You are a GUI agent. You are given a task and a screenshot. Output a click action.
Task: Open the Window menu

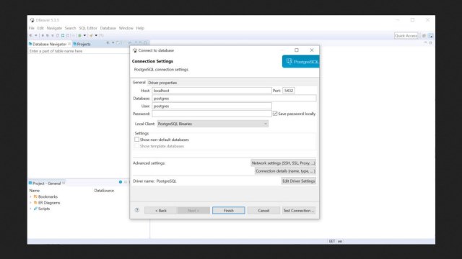[x=126, y=28]
